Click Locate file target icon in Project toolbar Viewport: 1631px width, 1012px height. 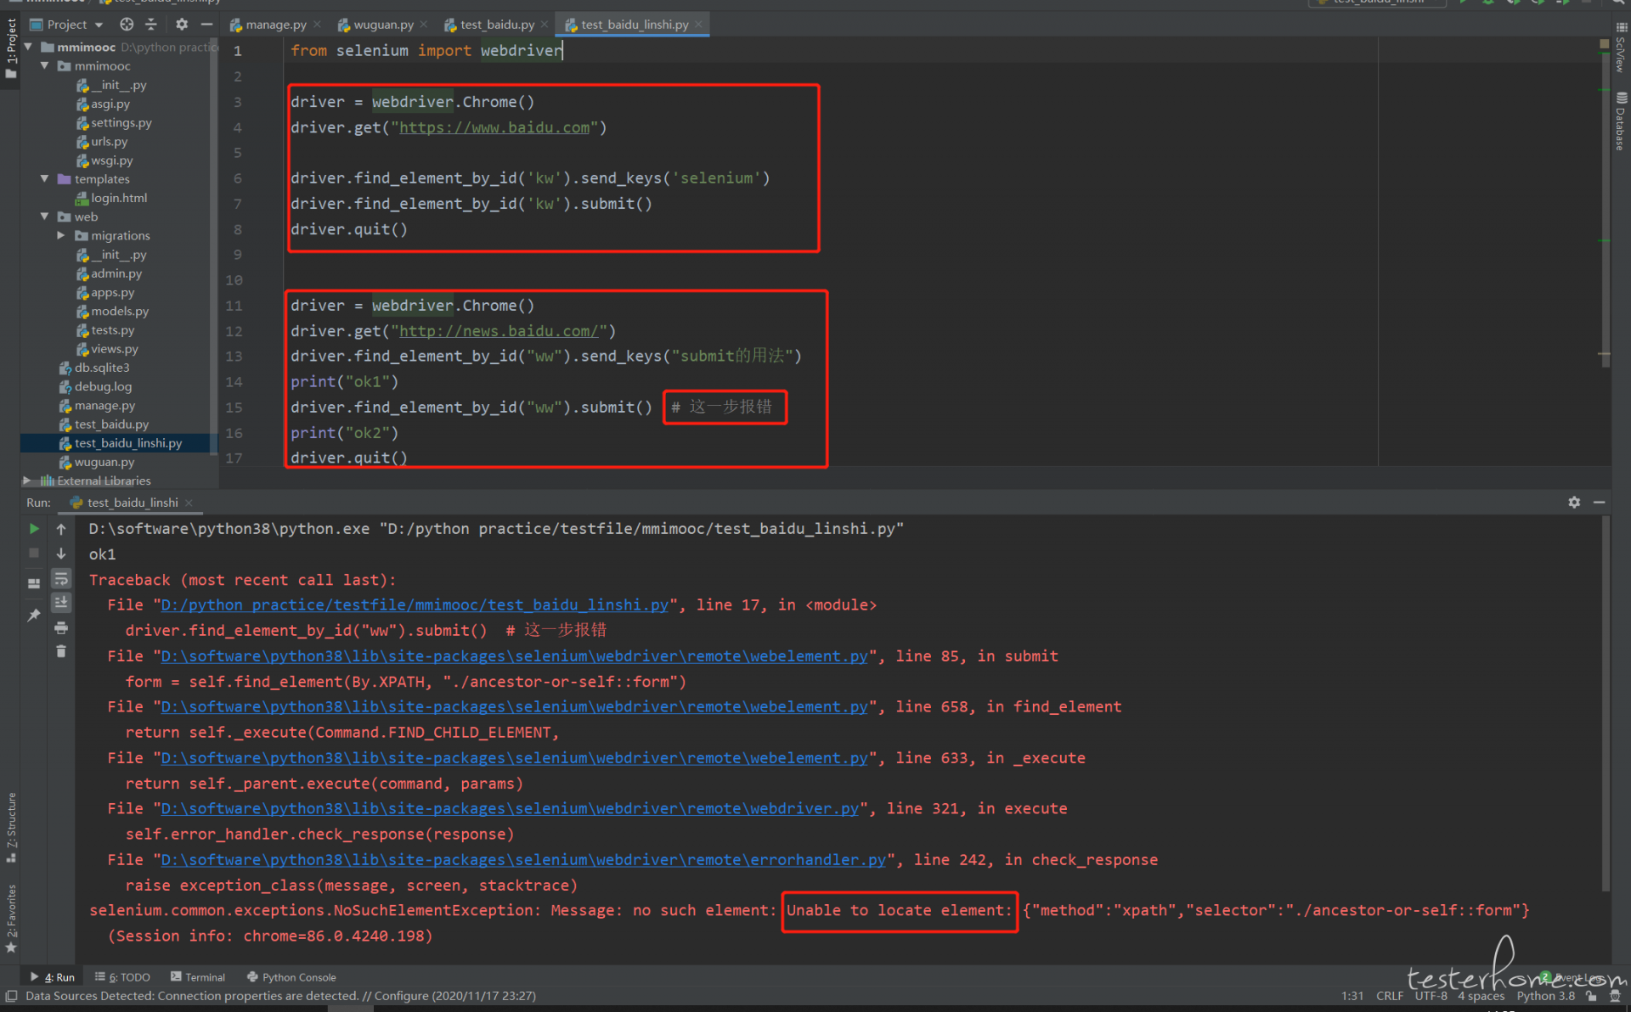[127, 25]
